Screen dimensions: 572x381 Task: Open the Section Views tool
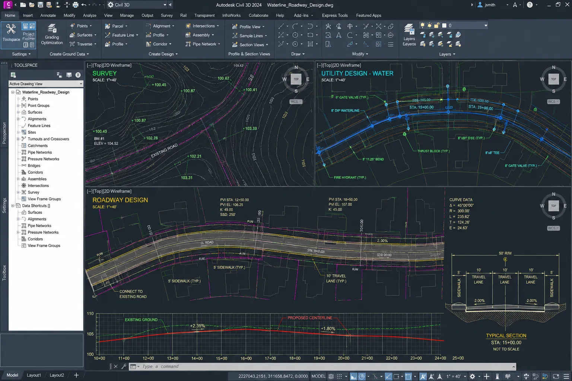(250, 45)
